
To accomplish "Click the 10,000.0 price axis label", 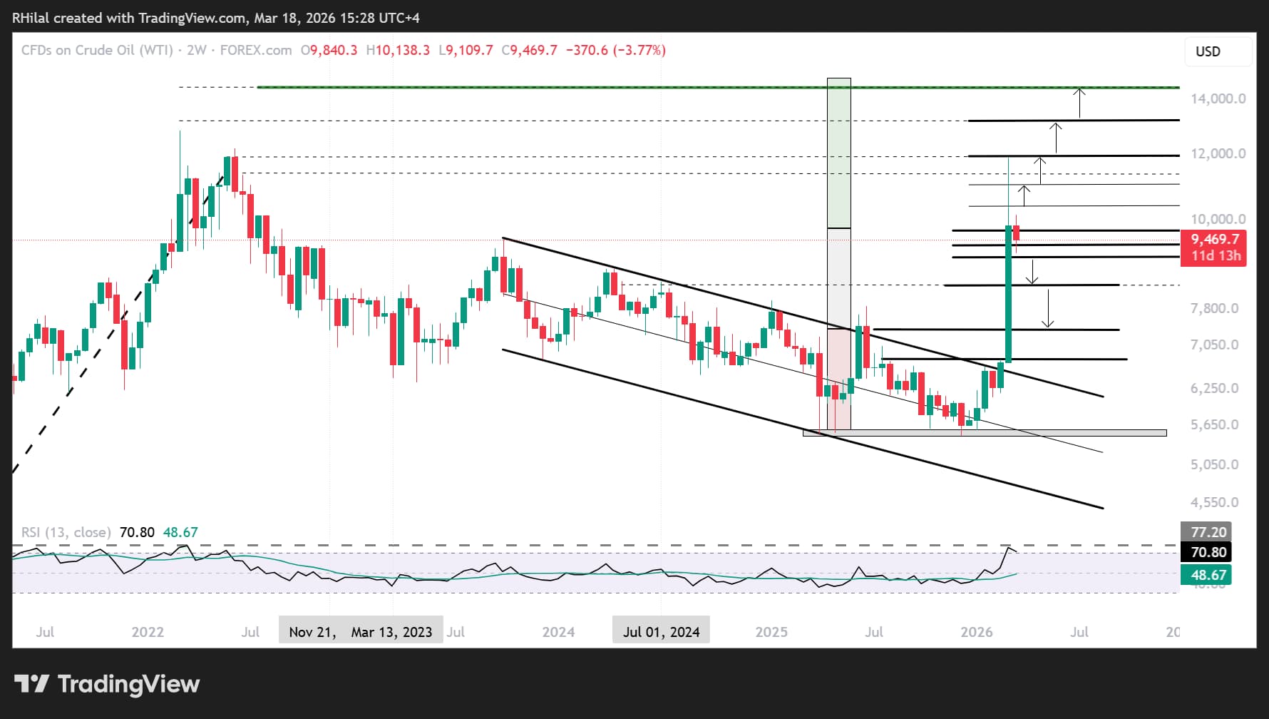I will (1218, 219).
